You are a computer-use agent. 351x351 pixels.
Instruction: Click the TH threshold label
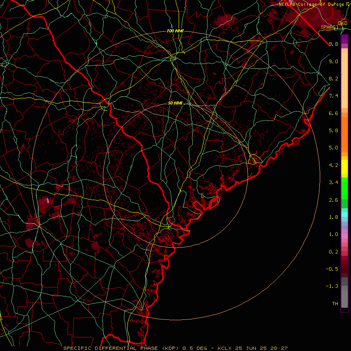pyautogui.click(x=335, y=304)
